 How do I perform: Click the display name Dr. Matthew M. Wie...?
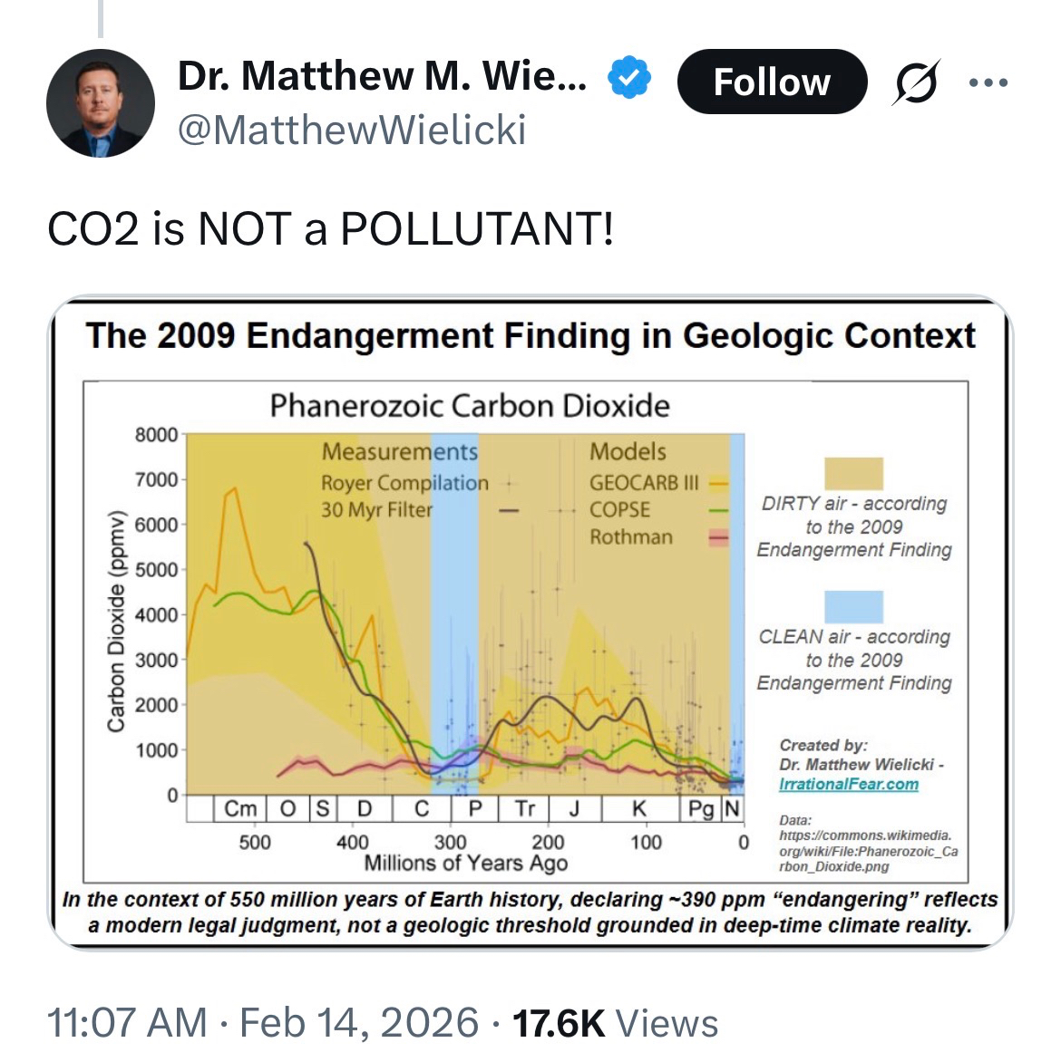(382, 76)
